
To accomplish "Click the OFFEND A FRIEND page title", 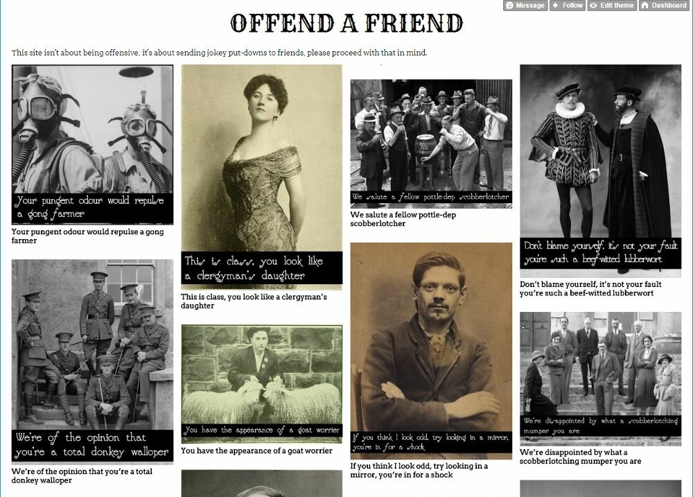I will pyautogui.click(x=346, y=21).
